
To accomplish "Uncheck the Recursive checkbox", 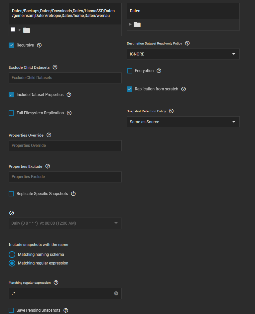I will click(x=11, y=45).
